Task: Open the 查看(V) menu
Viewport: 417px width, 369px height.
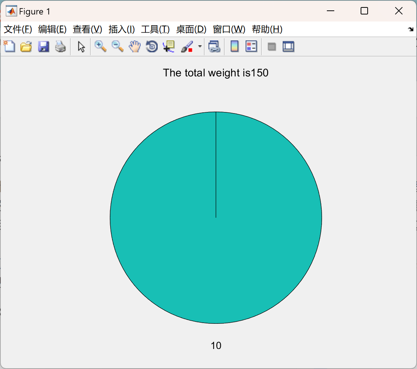Action: [88, 29]
